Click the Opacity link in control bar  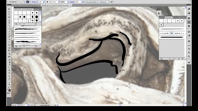coord(72,2)
